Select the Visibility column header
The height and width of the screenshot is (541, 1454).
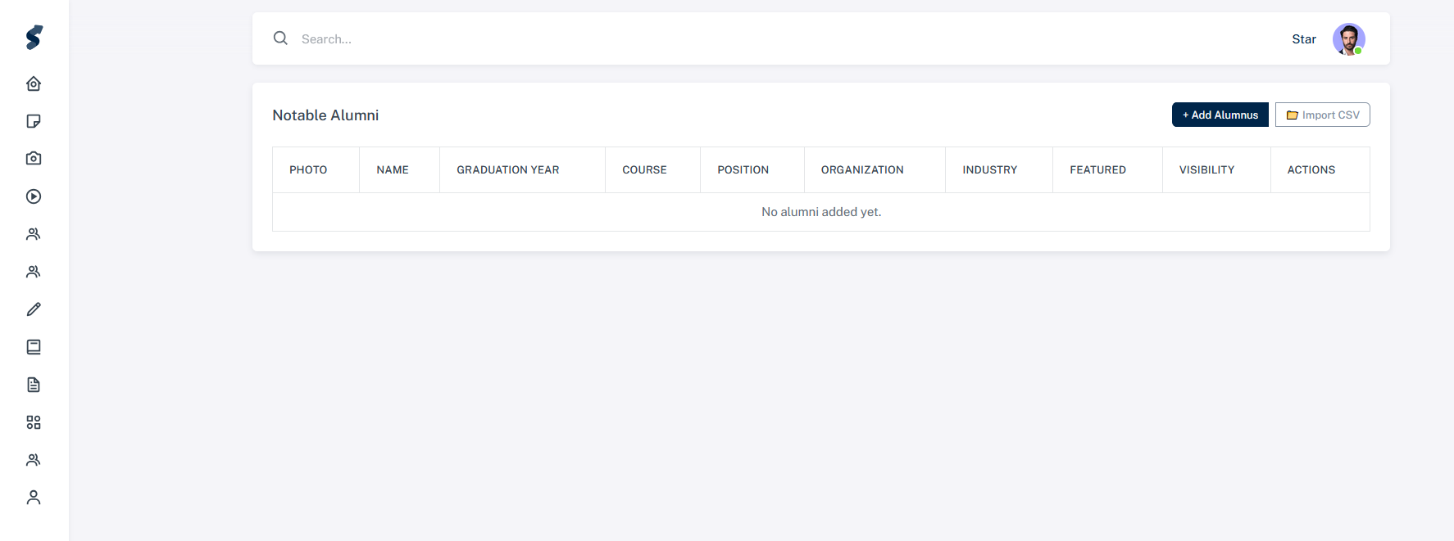1206,170
